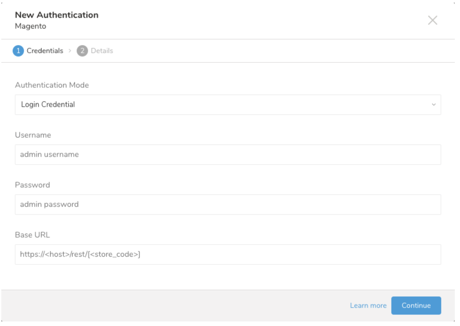Close the New Authentication dialog
Image resolution: width=460 pixels, height=326 pixels.
coord(432,20)
